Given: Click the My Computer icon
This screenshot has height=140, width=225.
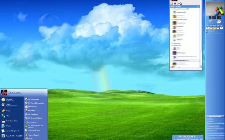Looking at the screenshot, I should [26, 114].
